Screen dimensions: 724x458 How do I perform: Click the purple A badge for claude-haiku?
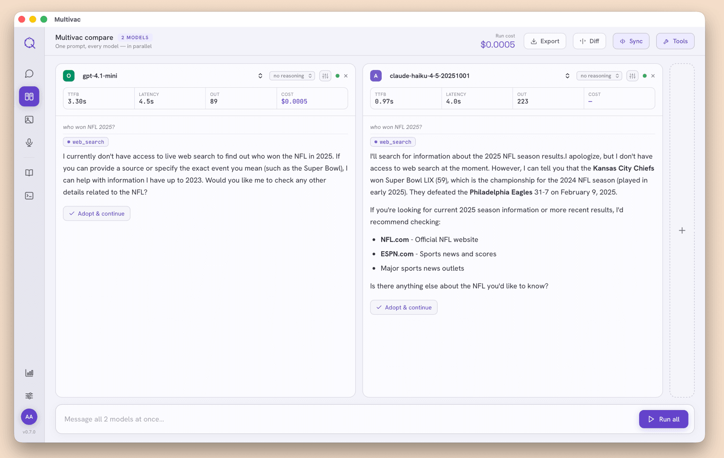click(376, 76)
